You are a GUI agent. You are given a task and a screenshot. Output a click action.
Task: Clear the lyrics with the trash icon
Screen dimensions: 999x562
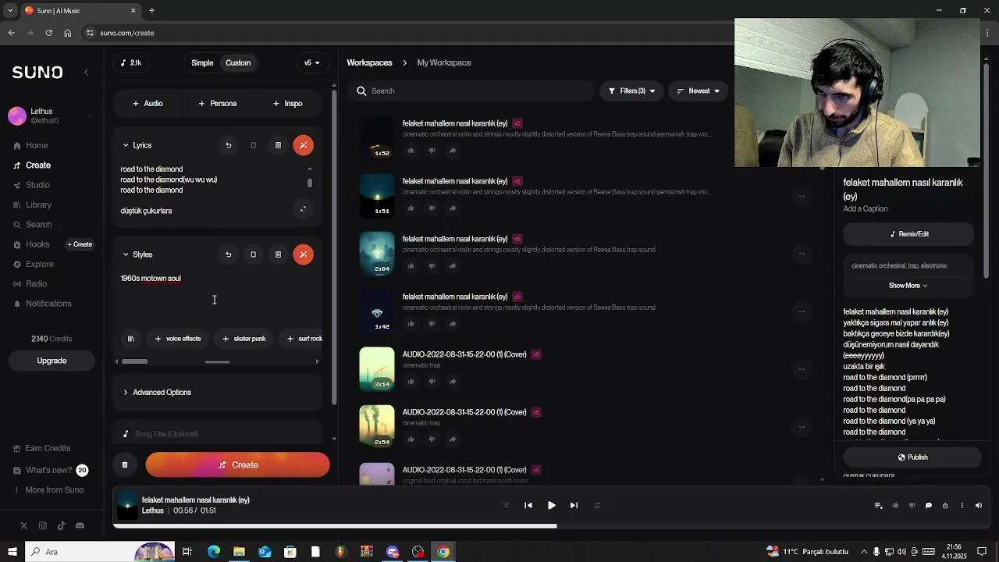[x=278, y=145]
